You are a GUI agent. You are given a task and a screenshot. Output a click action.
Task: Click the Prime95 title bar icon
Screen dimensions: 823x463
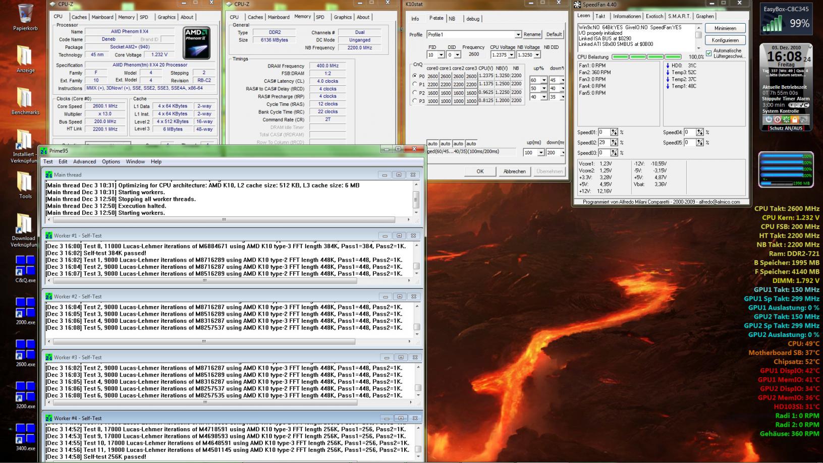point(44,151)
